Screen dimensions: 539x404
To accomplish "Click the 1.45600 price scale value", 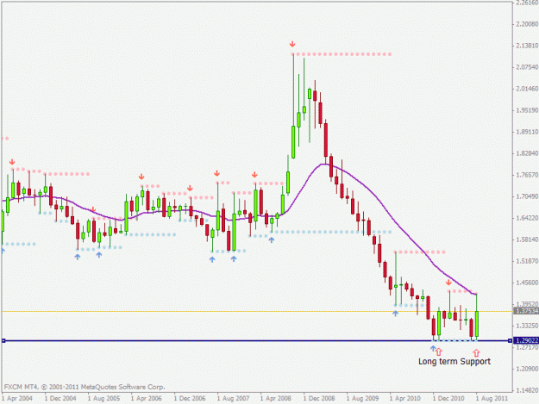I will pos(527,283).
